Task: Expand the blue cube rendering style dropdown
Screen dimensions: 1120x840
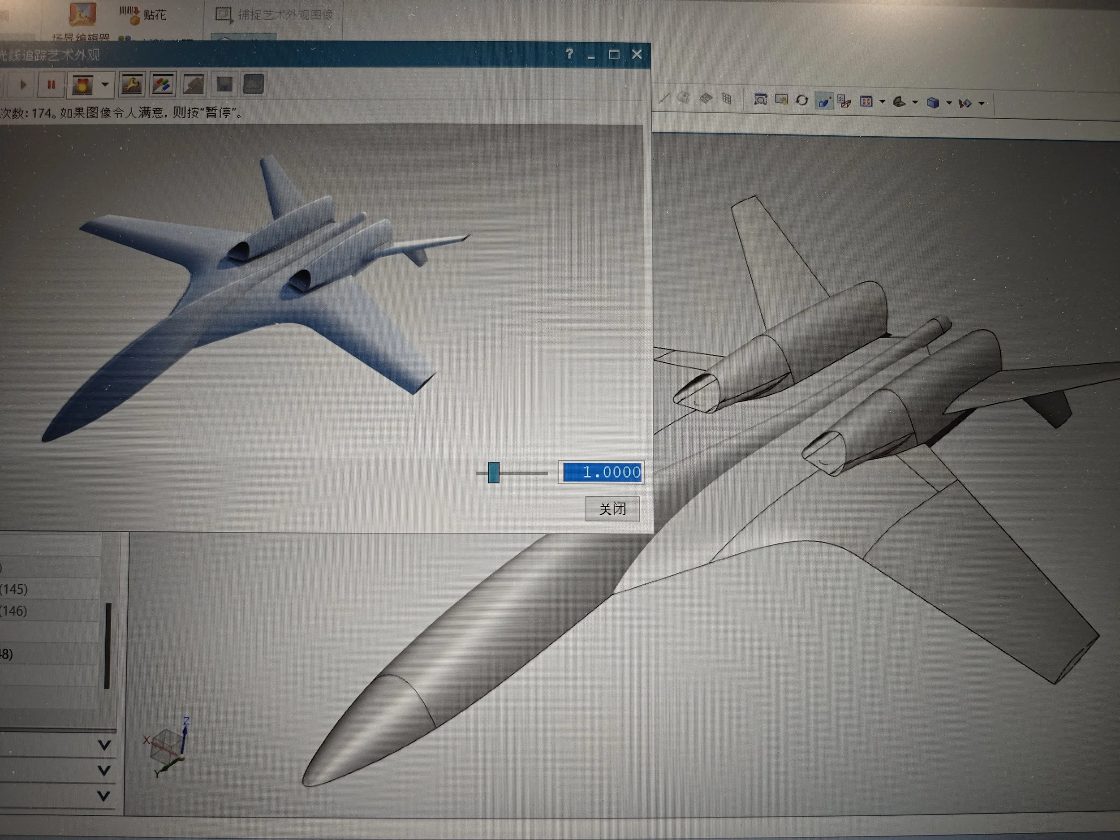Action: pyautogui.click(x=949, y=103)
